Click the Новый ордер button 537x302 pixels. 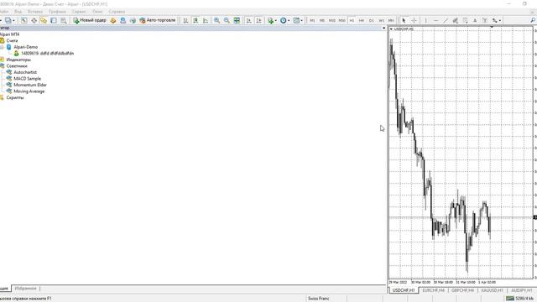point(90,20)
